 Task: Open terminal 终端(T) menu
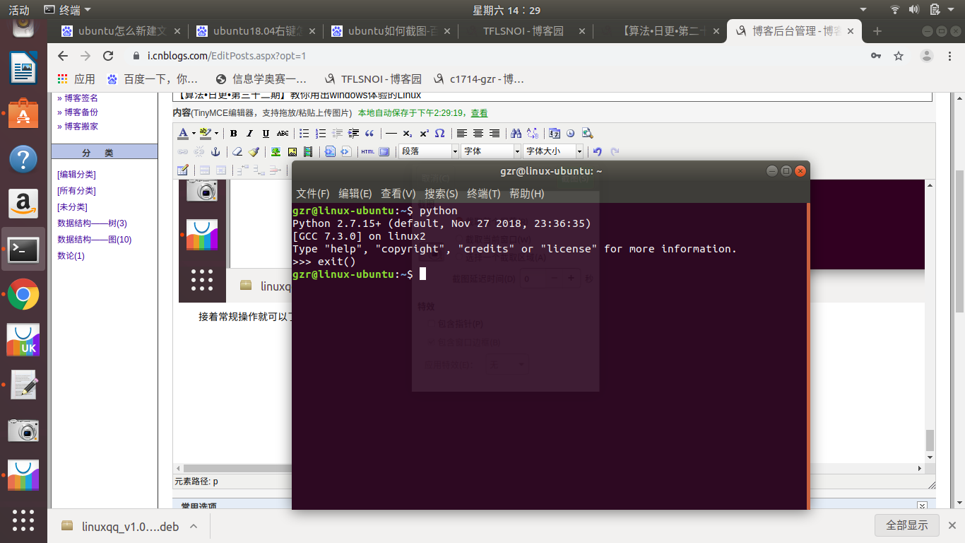click(484, 194)
